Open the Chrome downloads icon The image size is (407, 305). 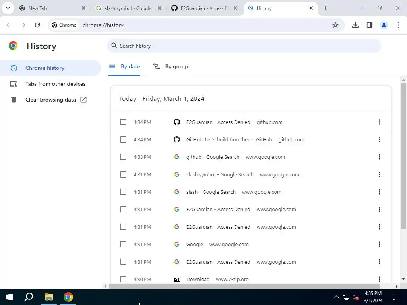point(355,25)
